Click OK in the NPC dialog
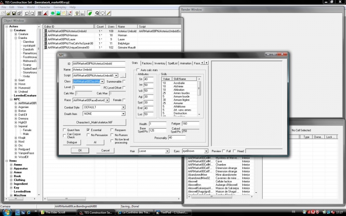 80,150
